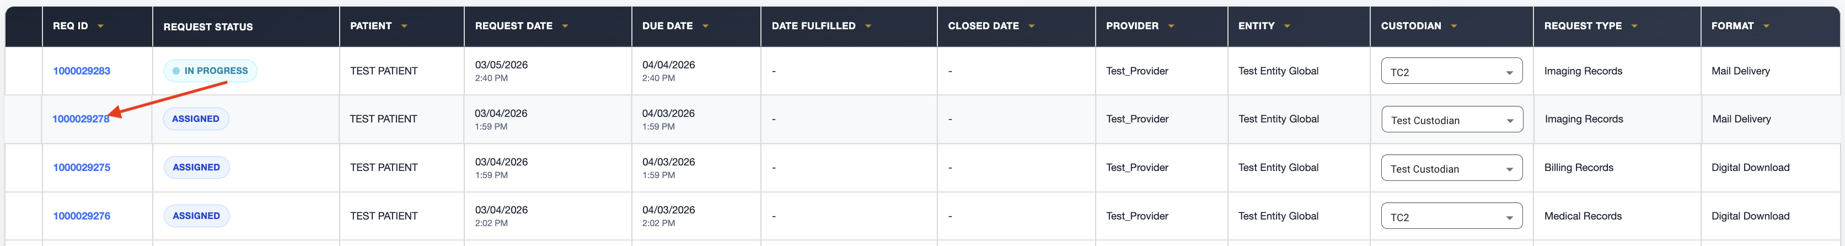Click the REQUEST STATUS column header
The width and height of the screenshot is (1845, 246).
208,27
